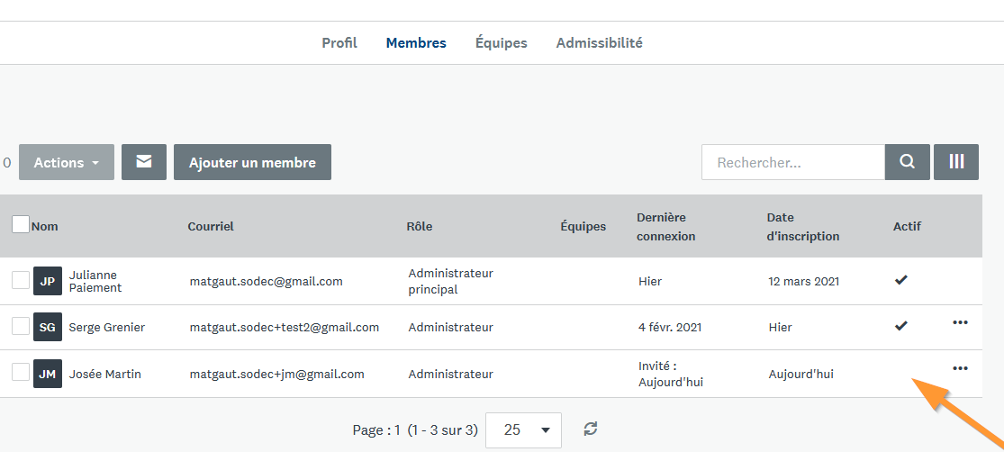The height and width of the screenshot is (452, 1004).
Task: Click the magnifying glass search button
Action: [x=907, y=162]
